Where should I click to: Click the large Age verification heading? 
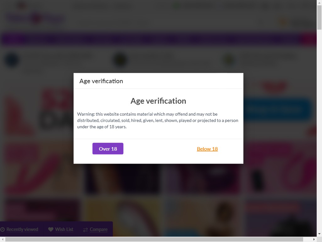[x=158, y=101]
